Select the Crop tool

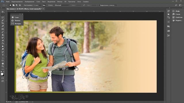coord(3,23)
